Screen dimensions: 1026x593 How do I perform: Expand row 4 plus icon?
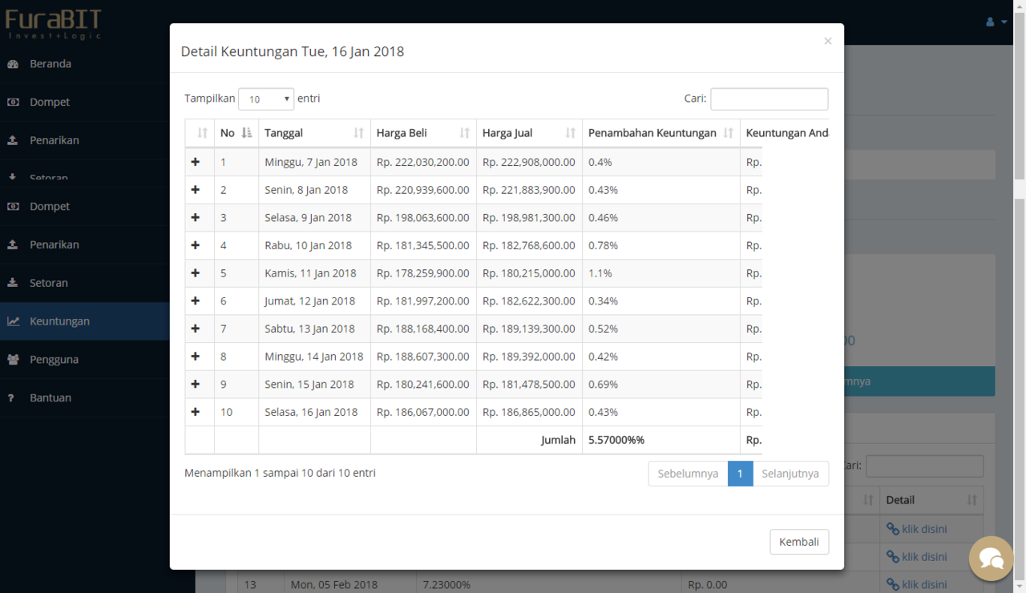click(196, 245)
